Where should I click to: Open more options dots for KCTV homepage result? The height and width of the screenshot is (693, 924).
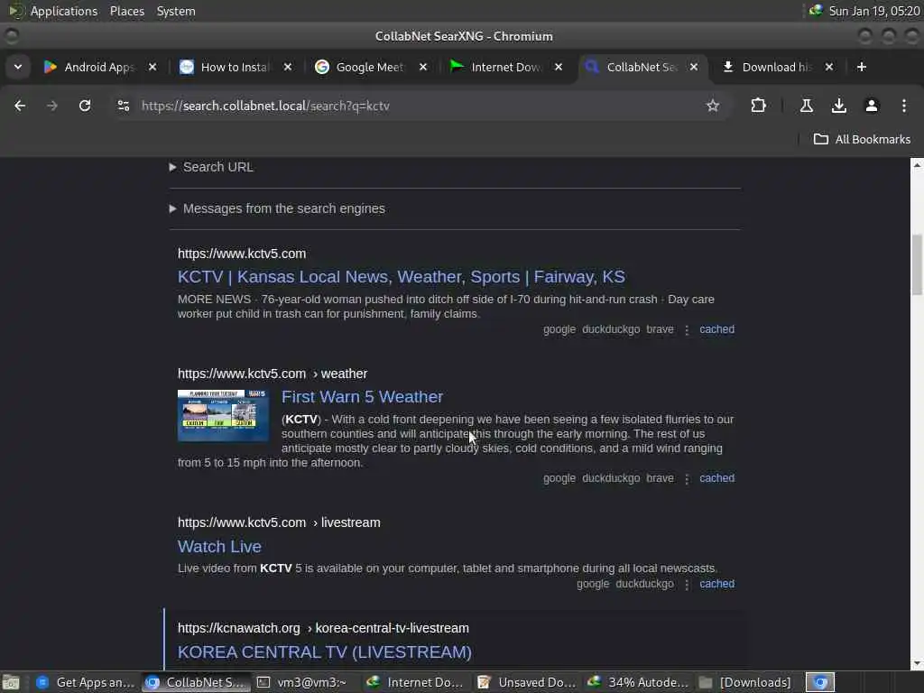pos(687,330)
